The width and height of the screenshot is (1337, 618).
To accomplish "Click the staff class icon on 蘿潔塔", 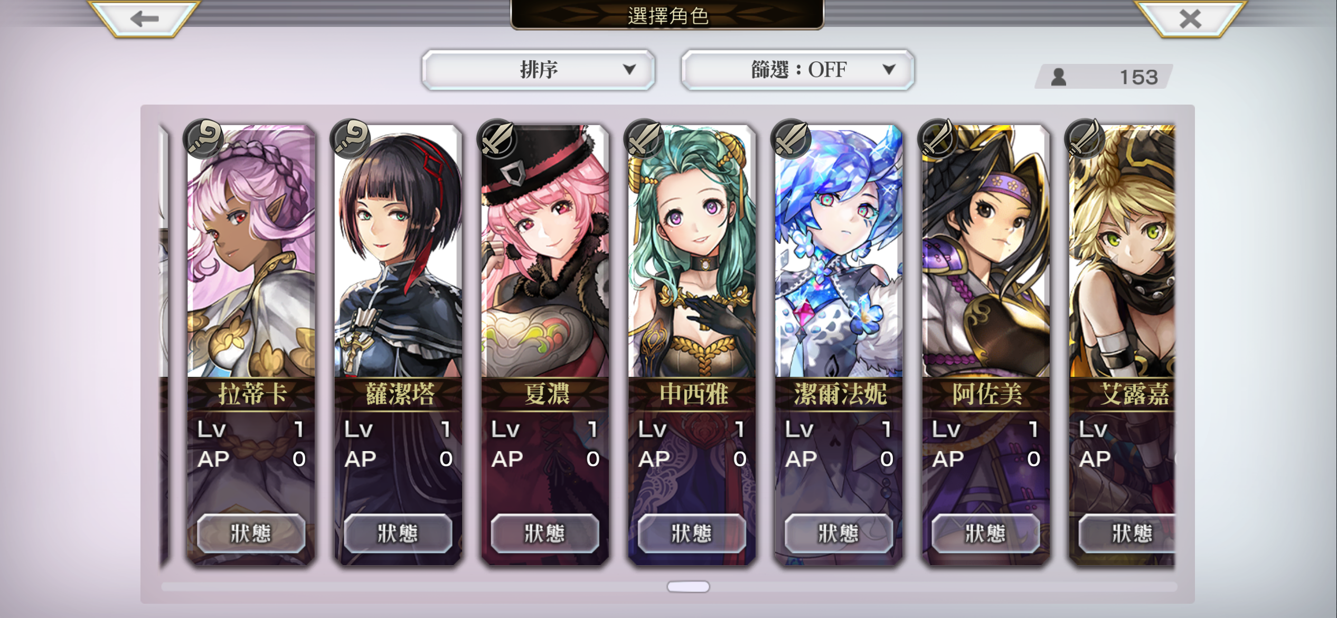I will pyautogui.click(x=350, y=139).
